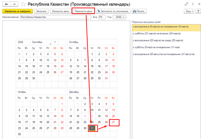
Task: Select November 18 in the calendar
Action: pos(34,122)
